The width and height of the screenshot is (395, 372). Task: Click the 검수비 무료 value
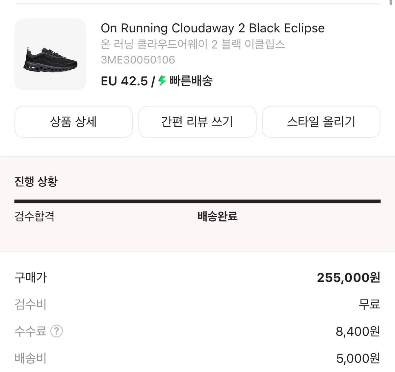click(x=369, y=304)
